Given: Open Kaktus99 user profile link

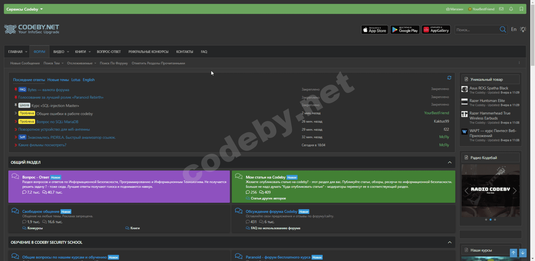Looking at the screenshot, I should (x=441, y=121).
